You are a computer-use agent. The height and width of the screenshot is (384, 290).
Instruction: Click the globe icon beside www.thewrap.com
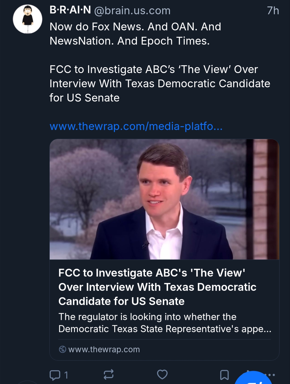coord(62,349)
